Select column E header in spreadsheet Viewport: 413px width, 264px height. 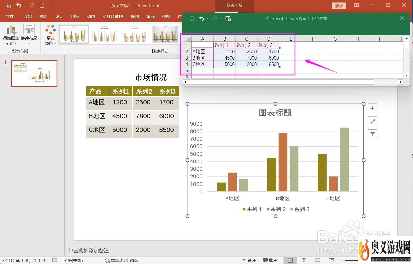(x=291, y=39)
